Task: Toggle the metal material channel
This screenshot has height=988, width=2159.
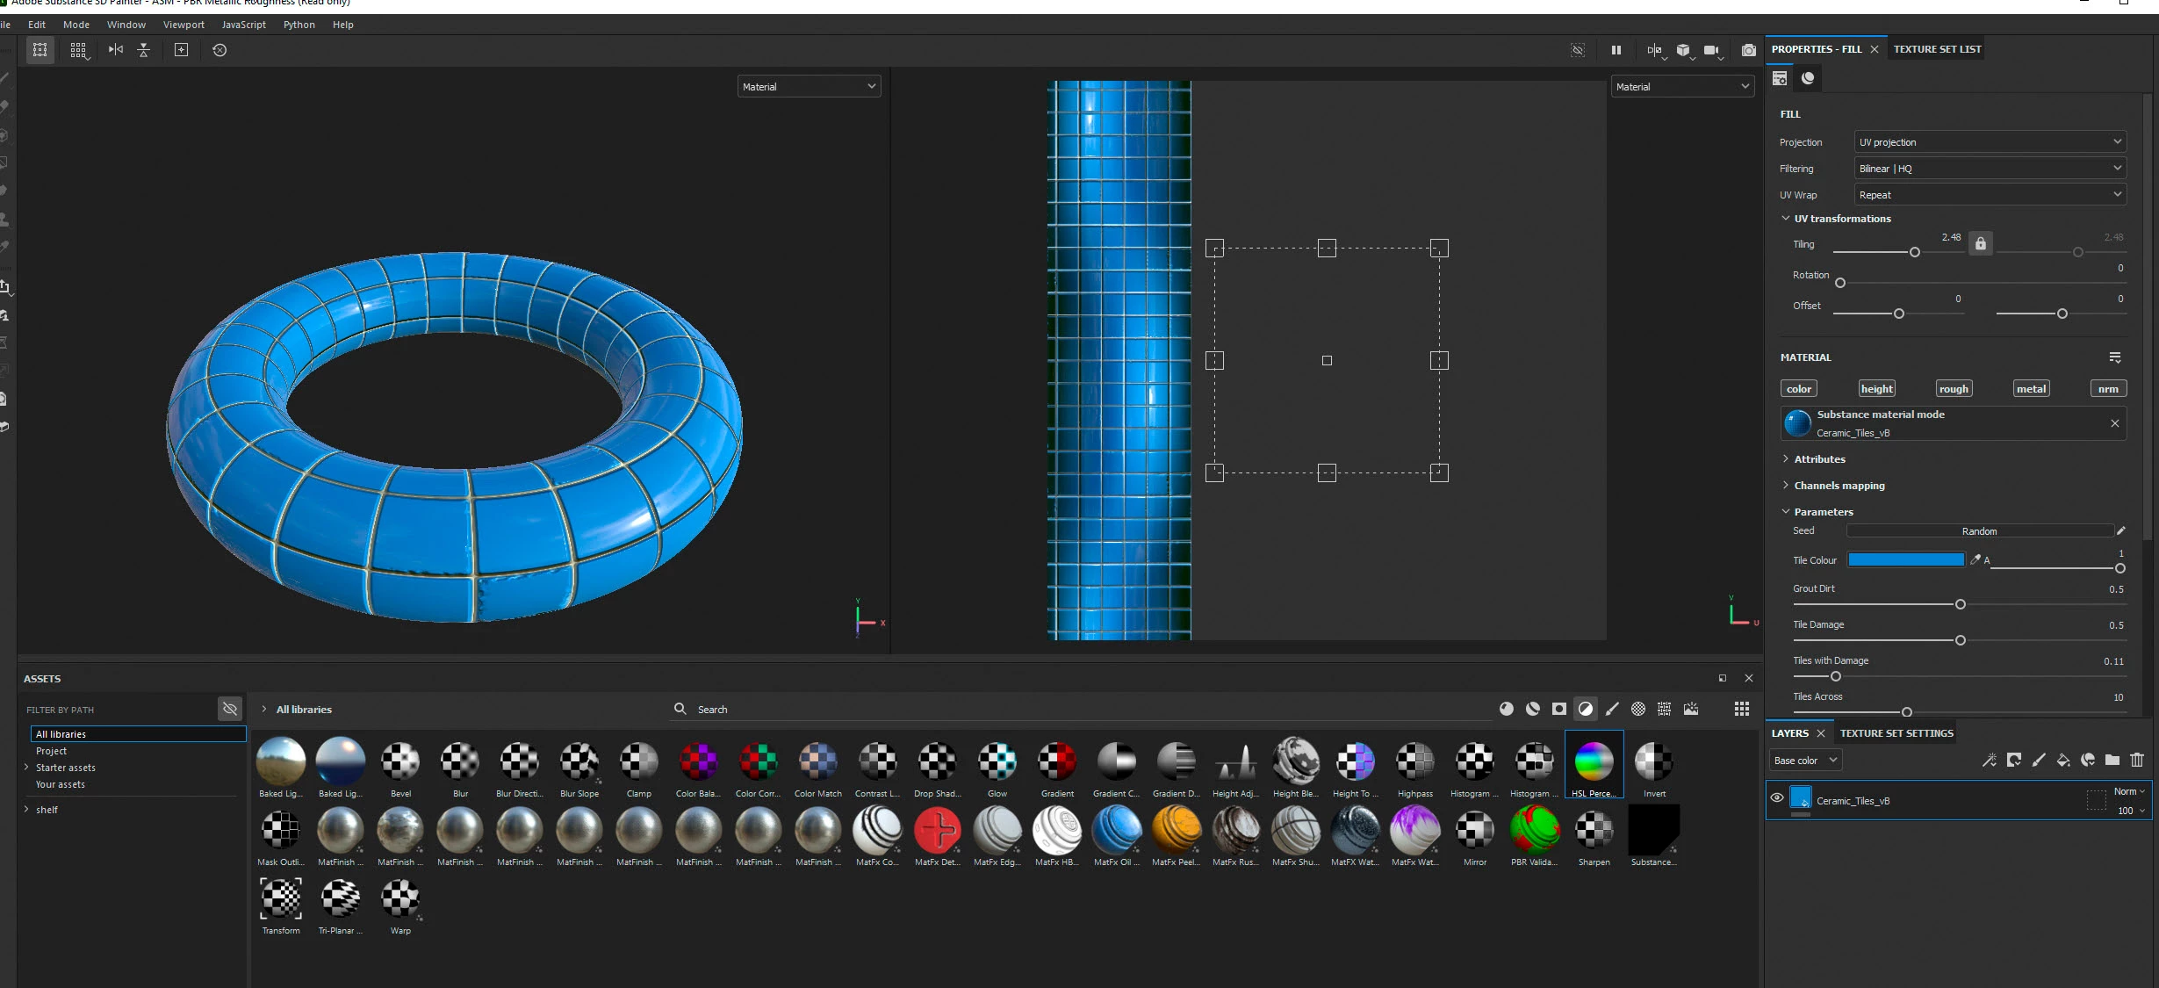Action: click(2031, 389)
